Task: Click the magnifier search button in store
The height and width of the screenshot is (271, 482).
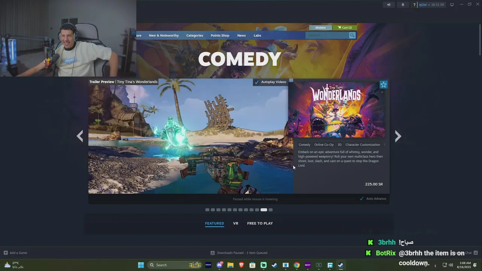Action: (x=352, y=35)
